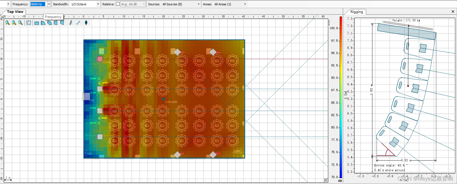The width and height of the screenshot is (457, 184).
Task: Click the Bottom Angle: 43.4 label
Action: (x=391, y=165)
